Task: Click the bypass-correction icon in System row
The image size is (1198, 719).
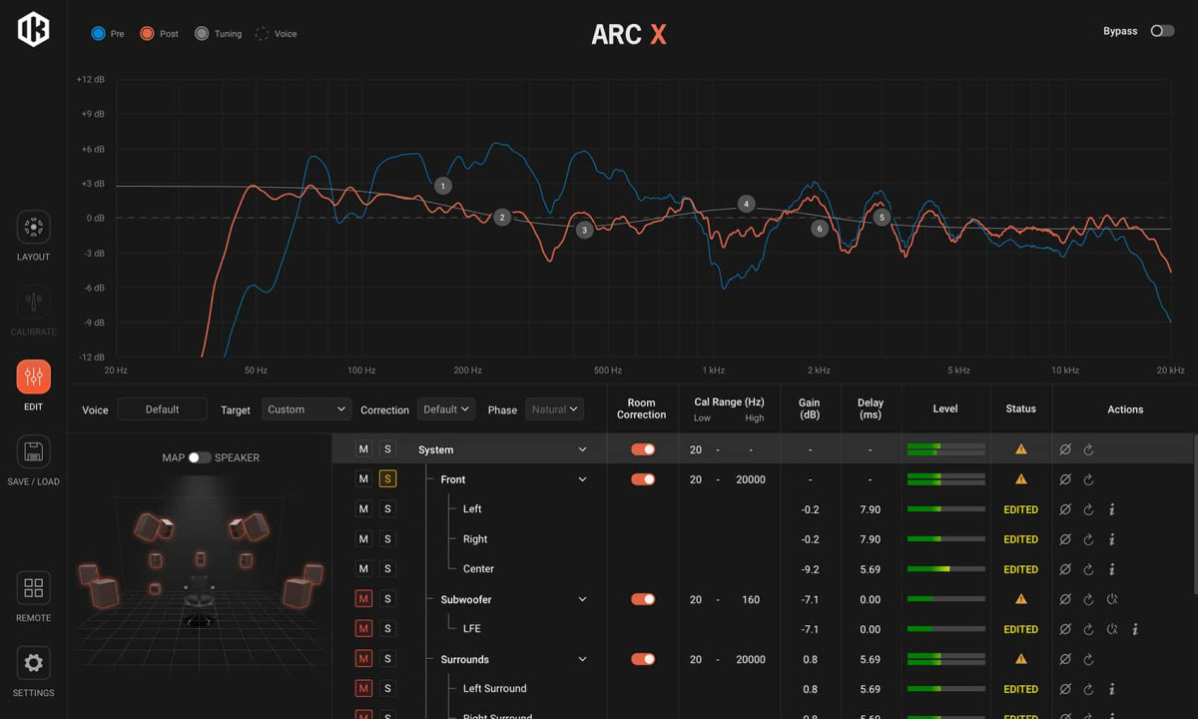Action: coord(1065,450)
